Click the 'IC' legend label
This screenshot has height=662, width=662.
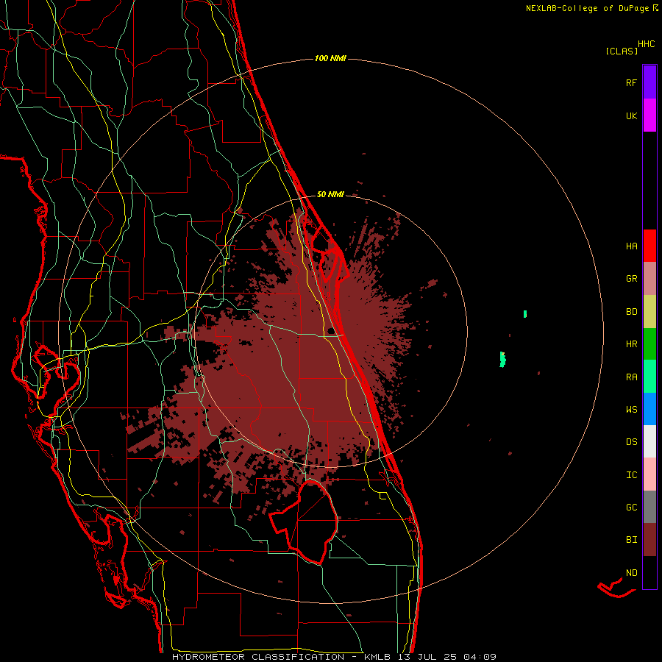631,475
